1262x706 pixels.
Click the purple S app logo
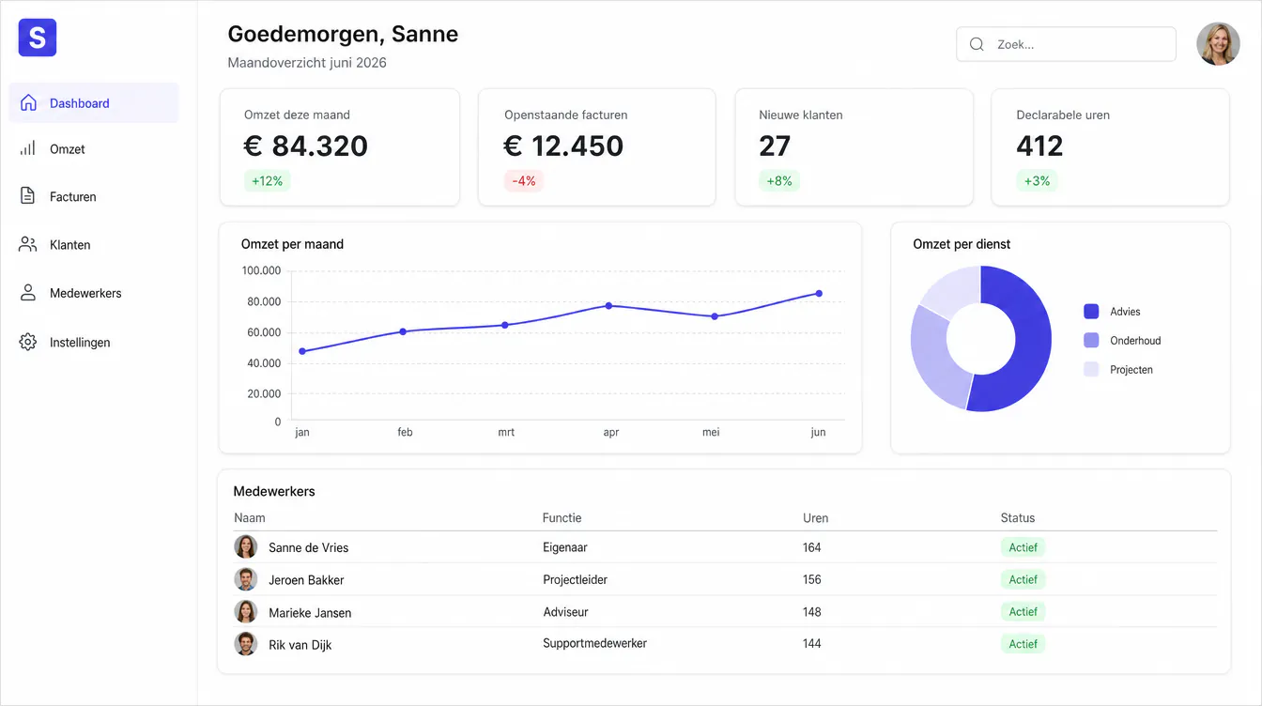click(38, 38)
